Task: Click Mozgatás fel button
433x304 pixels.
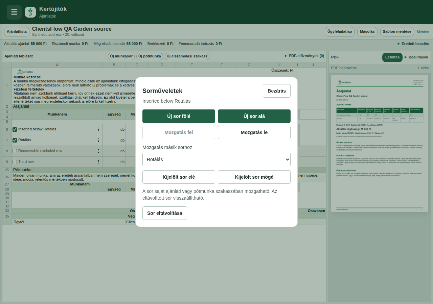Action: click(x=179, y=132)
